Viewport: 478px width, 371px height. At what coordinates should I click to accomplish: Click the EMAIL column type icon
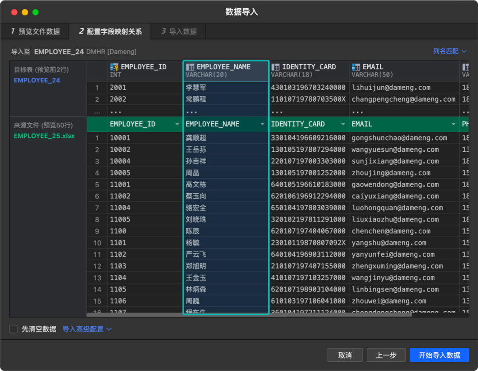pyautogui.click(x=356, y=67)
